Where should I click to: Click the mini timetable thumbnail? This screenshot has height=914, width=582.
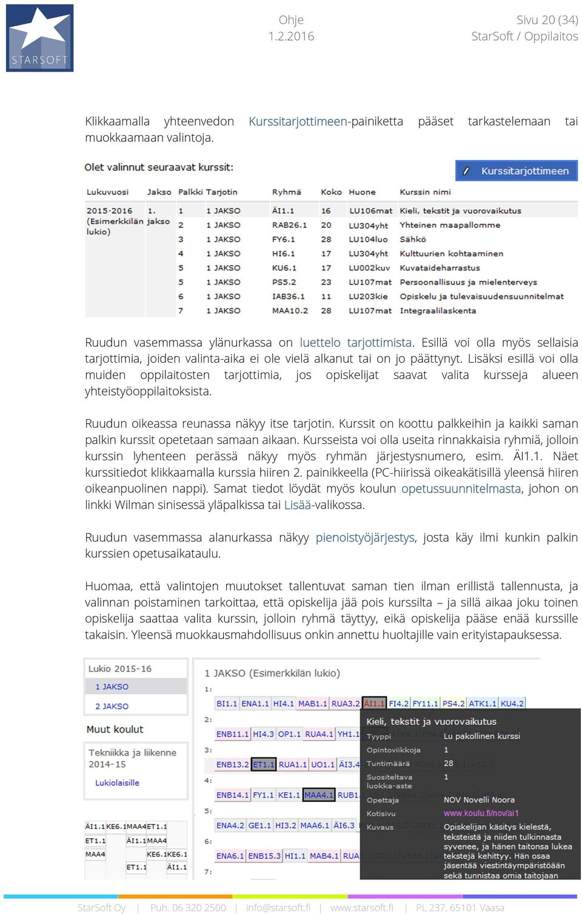[136, 847]
